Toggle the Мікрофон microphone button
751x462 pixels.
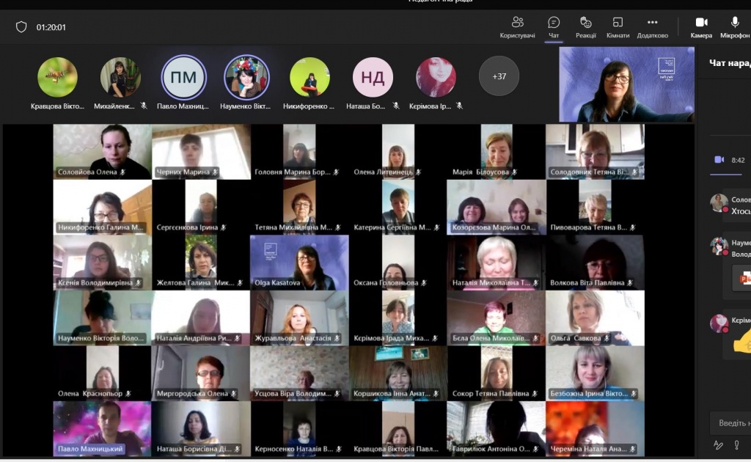(735, 27)
